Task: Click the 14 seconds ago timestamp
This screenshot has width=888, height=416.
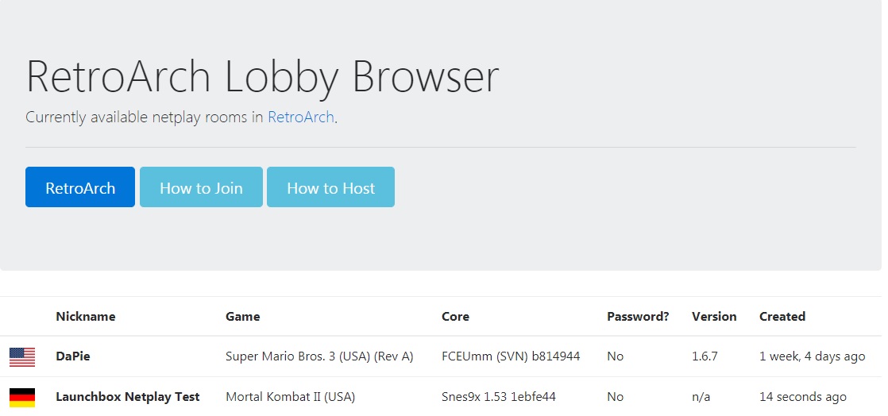Action: (803, 397)
